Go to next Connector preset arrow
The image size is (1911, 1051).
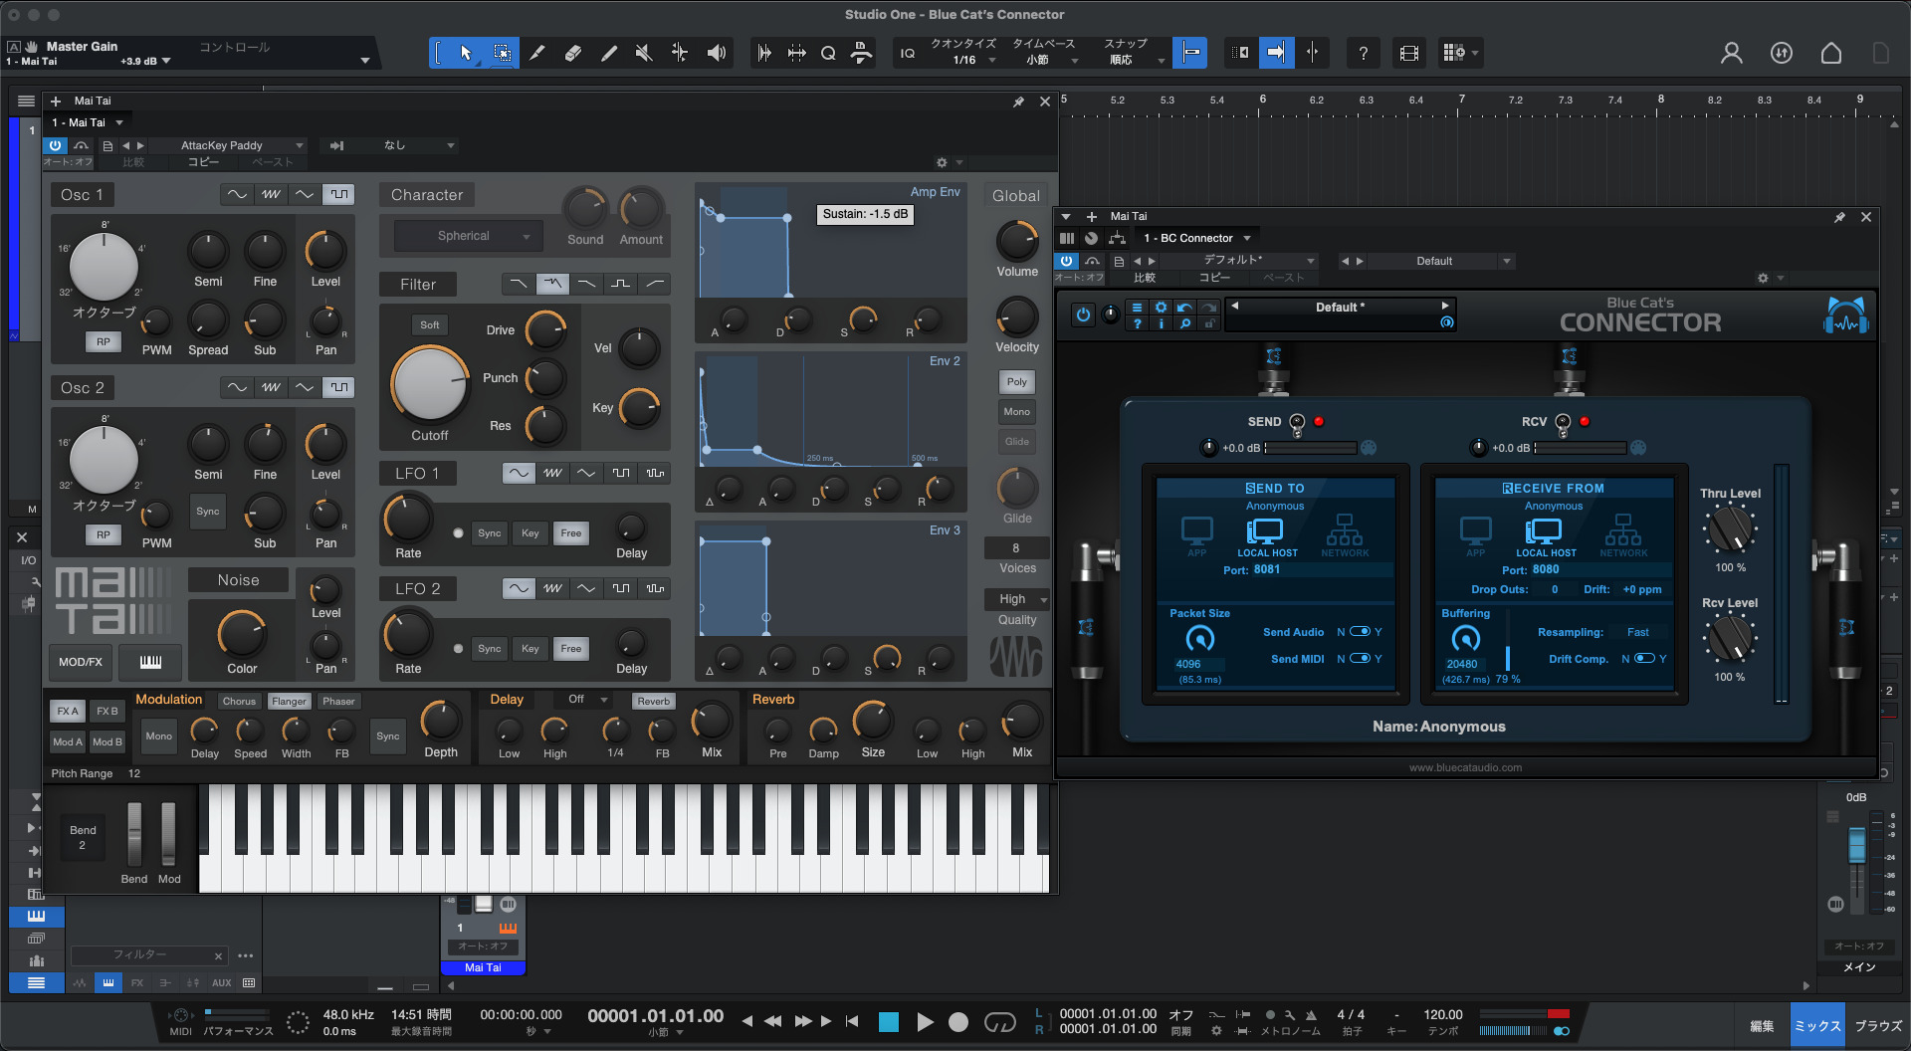pos(1445,306)
